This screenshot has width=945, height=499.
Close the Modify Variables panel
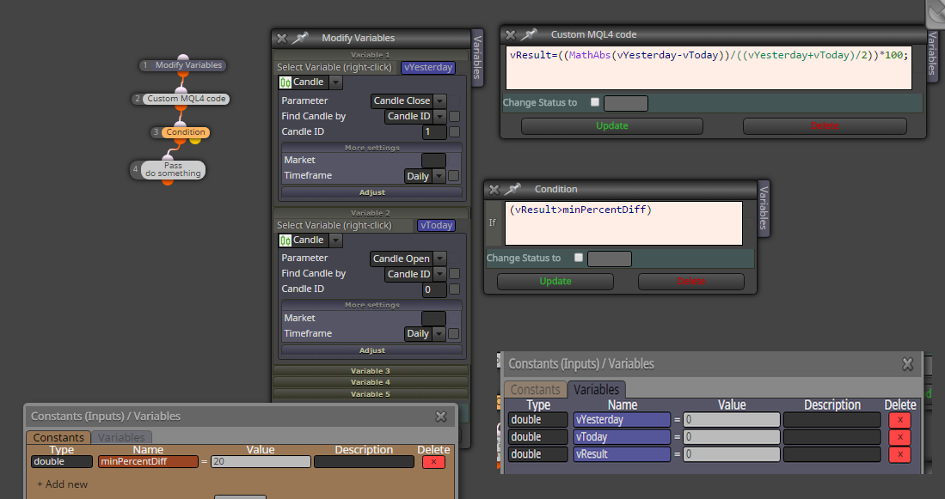(x=281, y=39)
